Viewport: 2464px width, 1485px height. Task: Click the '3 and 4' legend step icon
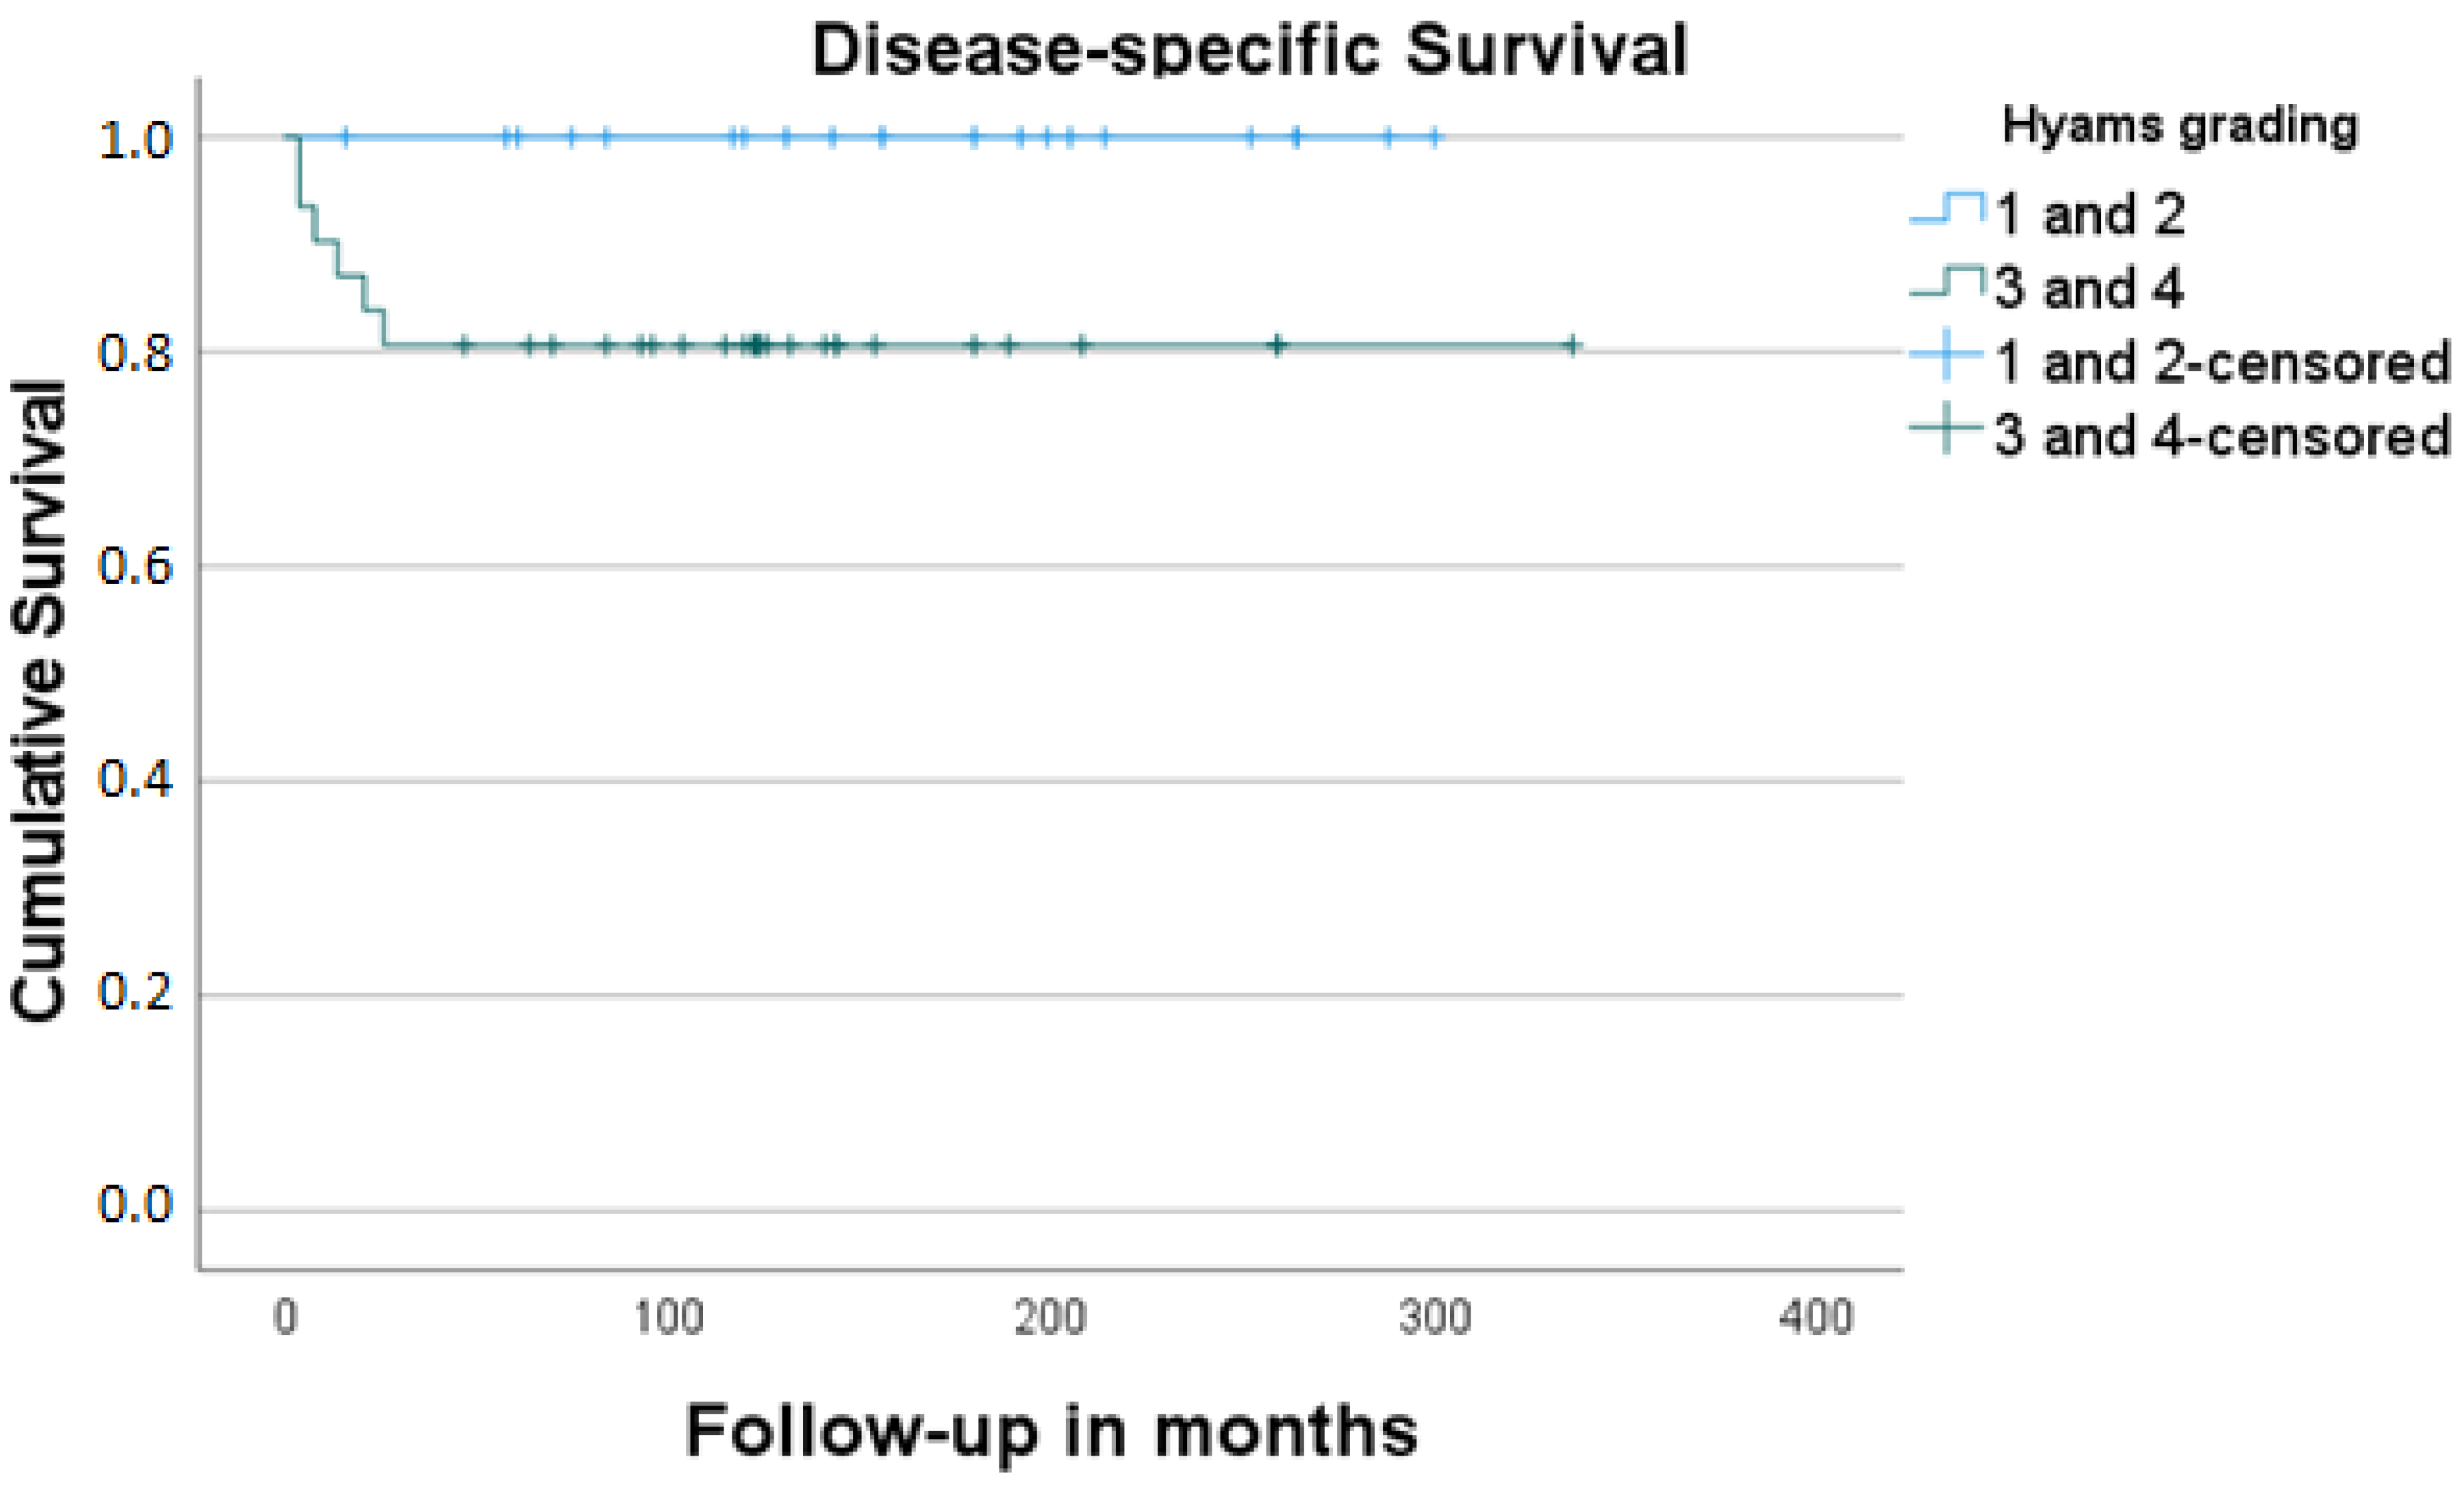(x=1946, y=281)
